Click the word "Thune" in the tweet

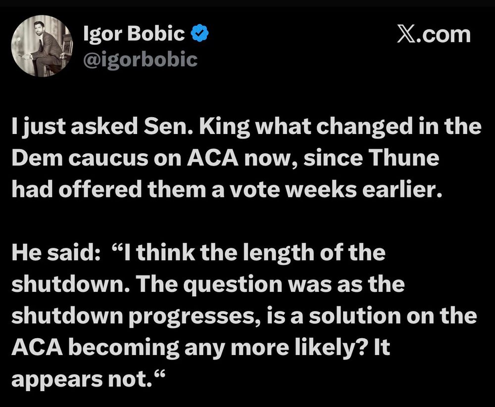click(x=404, y=157)
